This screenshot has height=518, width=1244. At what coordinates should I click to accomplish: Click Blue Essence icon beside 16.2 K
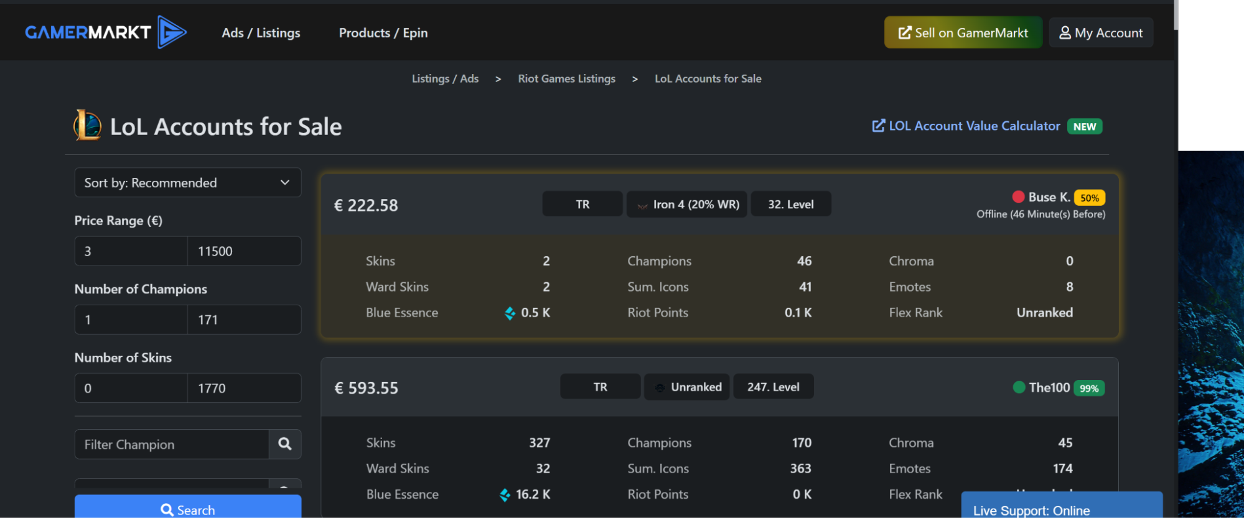coord(505,494)
